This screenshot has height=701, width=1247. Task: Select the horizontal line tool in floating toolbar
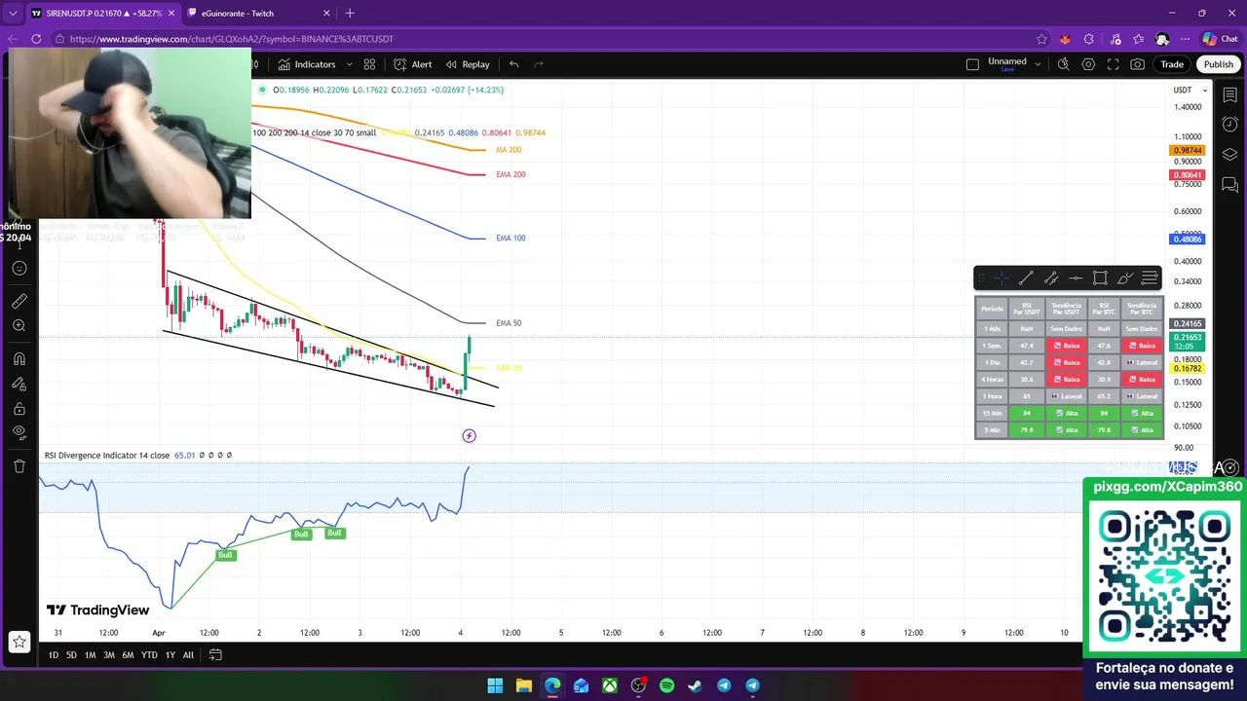point(1076,278)
